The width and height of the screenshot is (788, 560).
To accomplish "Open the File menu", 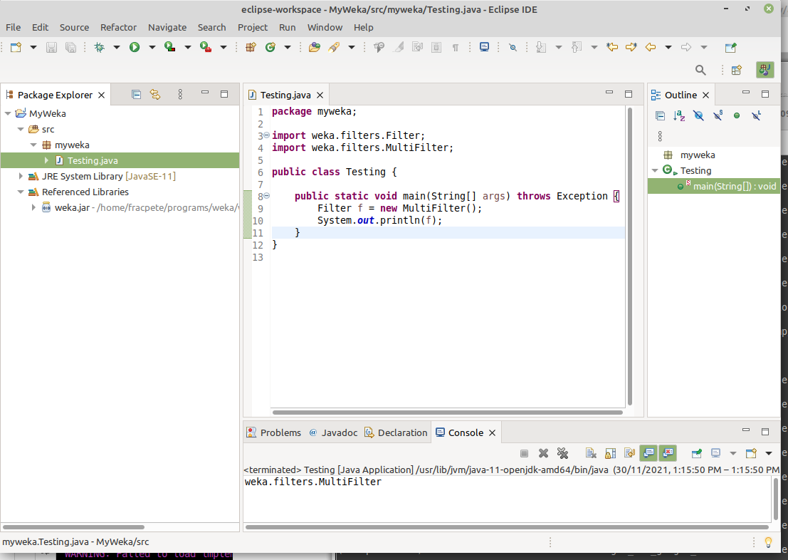I will (13, 27).
